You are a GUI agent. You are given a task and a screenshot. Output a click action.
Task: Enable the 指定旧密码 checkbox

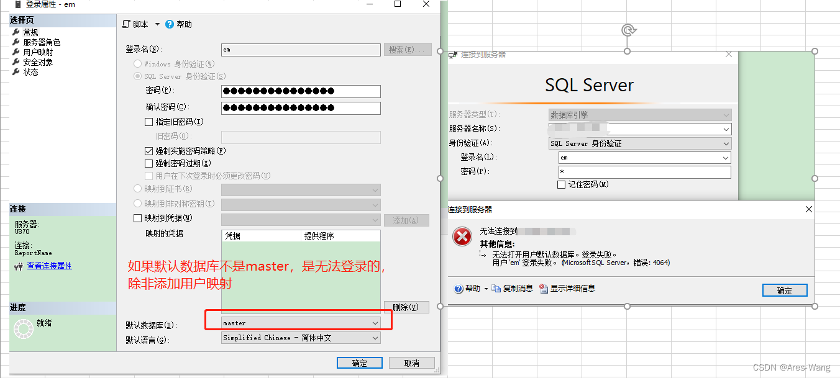click(148, 122)
